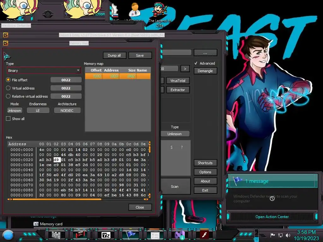
Task: Open the Type dropdown set to Binary
Action: [x=44, y=71]
